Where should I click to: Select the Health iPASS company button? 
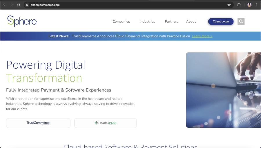pos(105,123)
